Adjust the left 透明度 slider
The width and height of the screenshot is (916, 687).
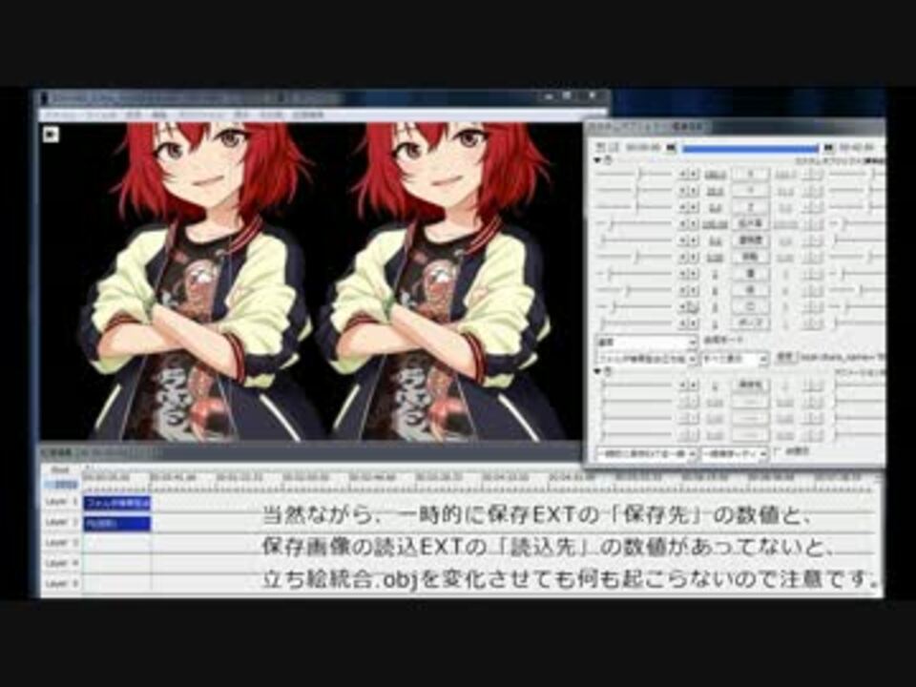point(635,240)
